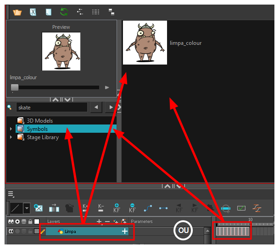This screenshot has width=279, height=249.
Task: Play the symbol preview
Action: click(107, 87)
